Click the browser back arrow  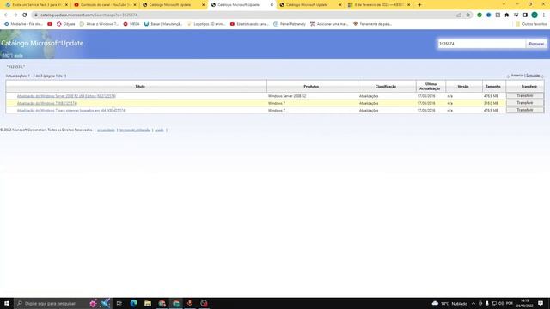click(x=6, y=15)
